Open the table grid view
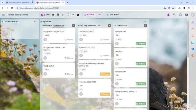The image size is (196, 110). (x=58, y=15)
